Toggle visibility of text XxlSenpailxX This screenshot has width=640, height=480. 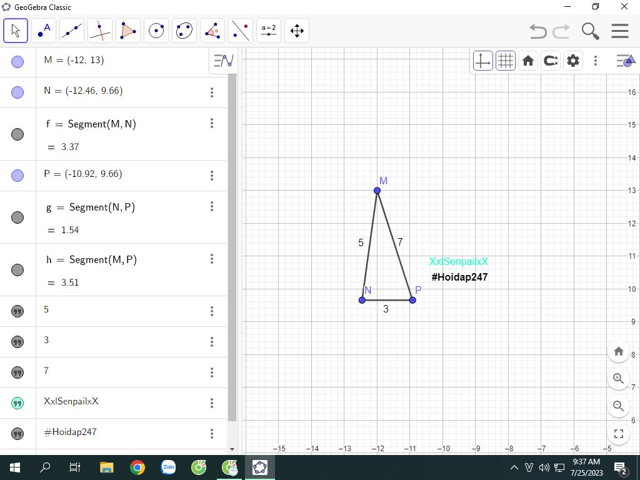click(x=17, y=403)
